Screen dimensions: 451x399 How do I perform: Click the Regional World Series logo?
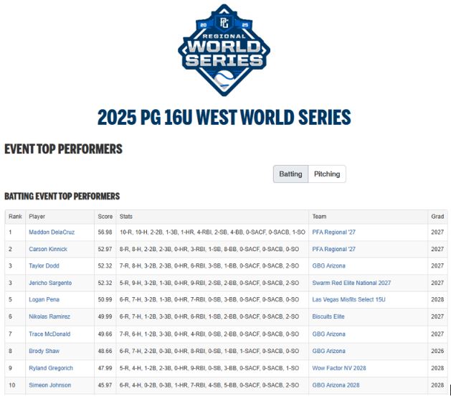tap(224, 50)
